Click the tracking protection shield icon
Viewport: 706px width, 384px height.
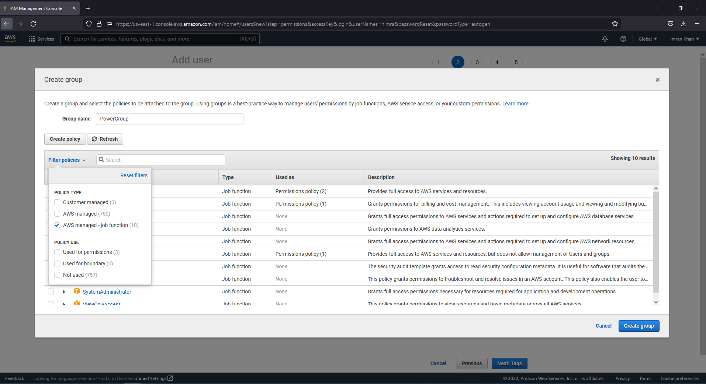pyautogui.click(x=89, y=24)
